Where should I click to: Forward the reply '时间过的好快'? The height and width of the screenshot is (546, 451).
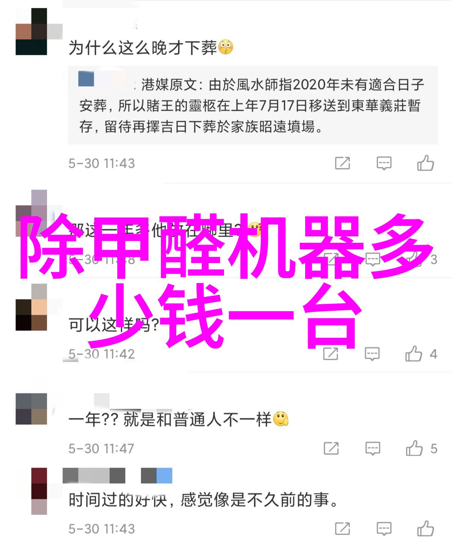point(342,529)
